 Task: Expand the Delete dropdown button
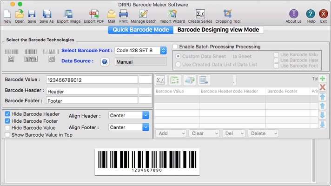[x=263, y=133]
